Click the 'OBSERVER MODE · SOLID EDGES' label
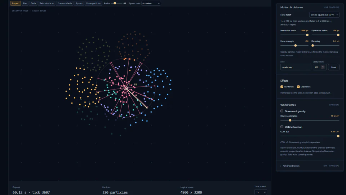346x195 pixels. [x=29, y=10]
